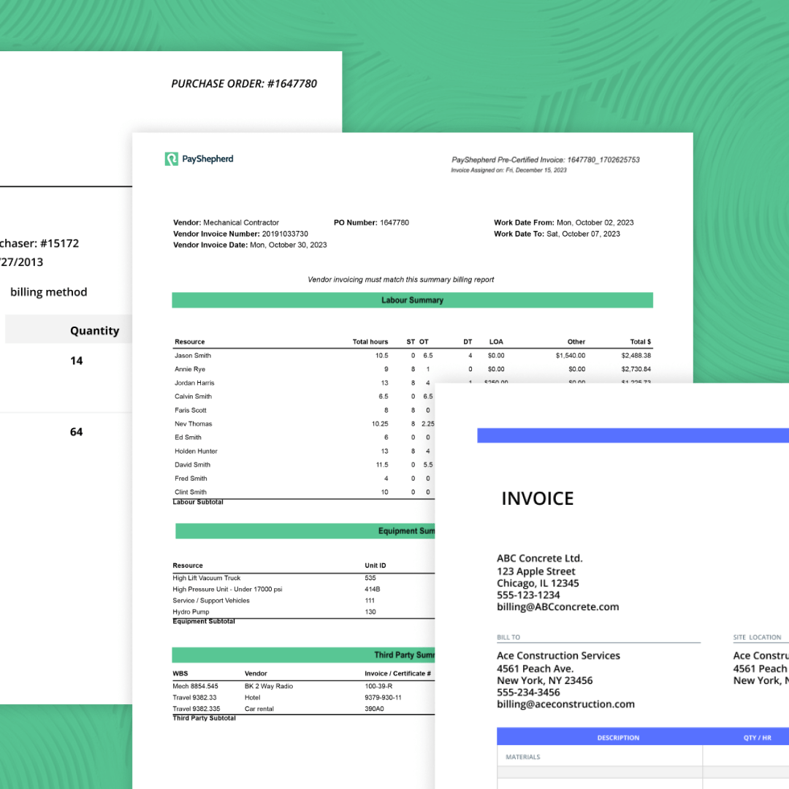Image resolution: width=789 pixels, height=789 pixels.
Task: Click billing method text on purchase order
Action: coord(49,291)
